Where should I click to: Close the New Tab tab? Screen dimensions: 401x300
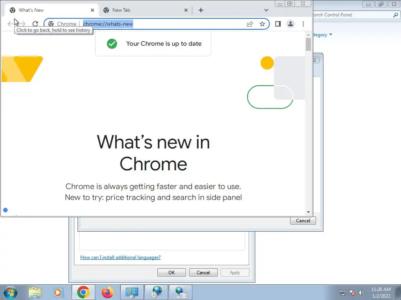pos(186,10)
